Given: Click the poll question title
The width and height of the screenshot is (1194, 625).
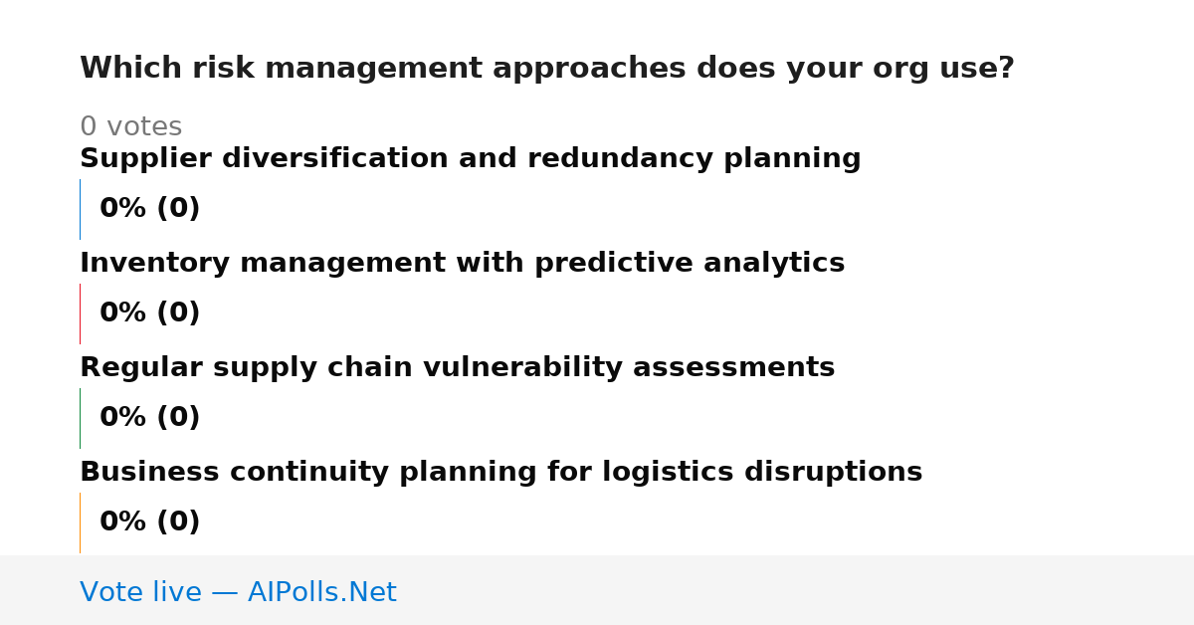Looking at the screenshot, I should [546, 69].
